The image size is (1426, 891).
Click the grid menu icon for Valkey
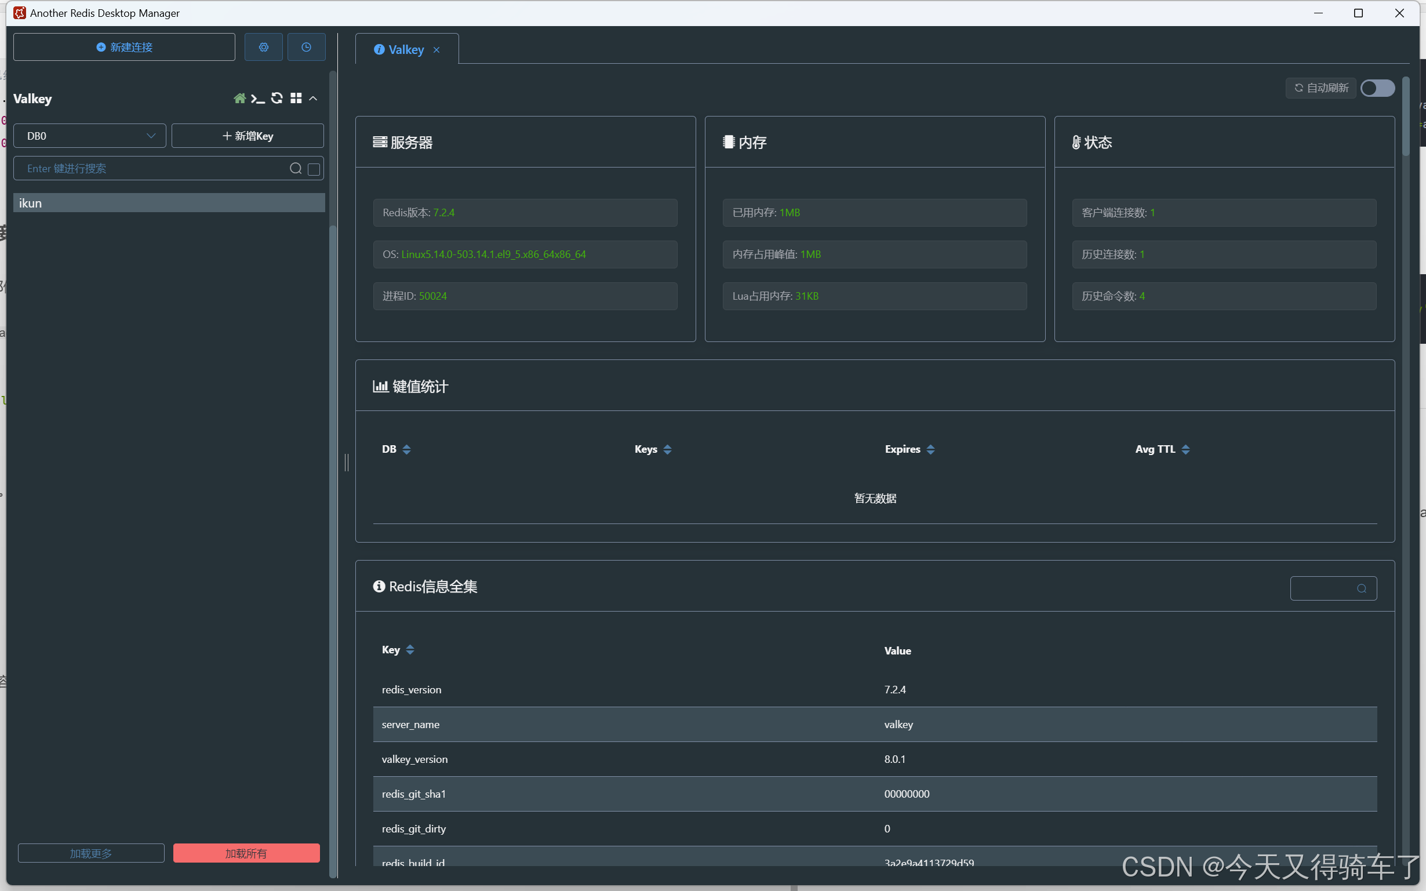pyautogui.click(x=296, y=99)
